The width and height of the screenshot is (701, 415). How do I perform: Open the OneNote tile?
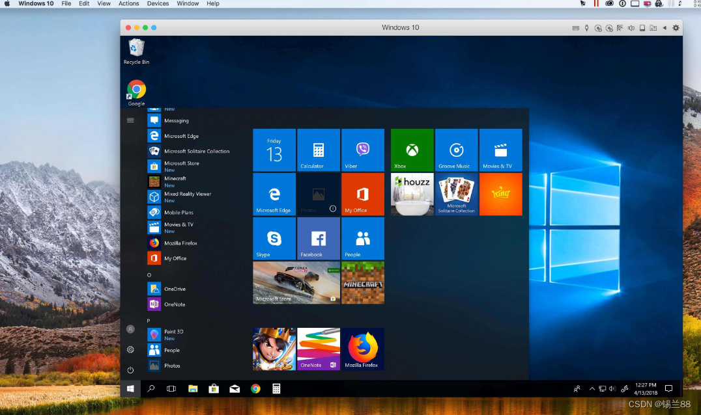[319, 349]
